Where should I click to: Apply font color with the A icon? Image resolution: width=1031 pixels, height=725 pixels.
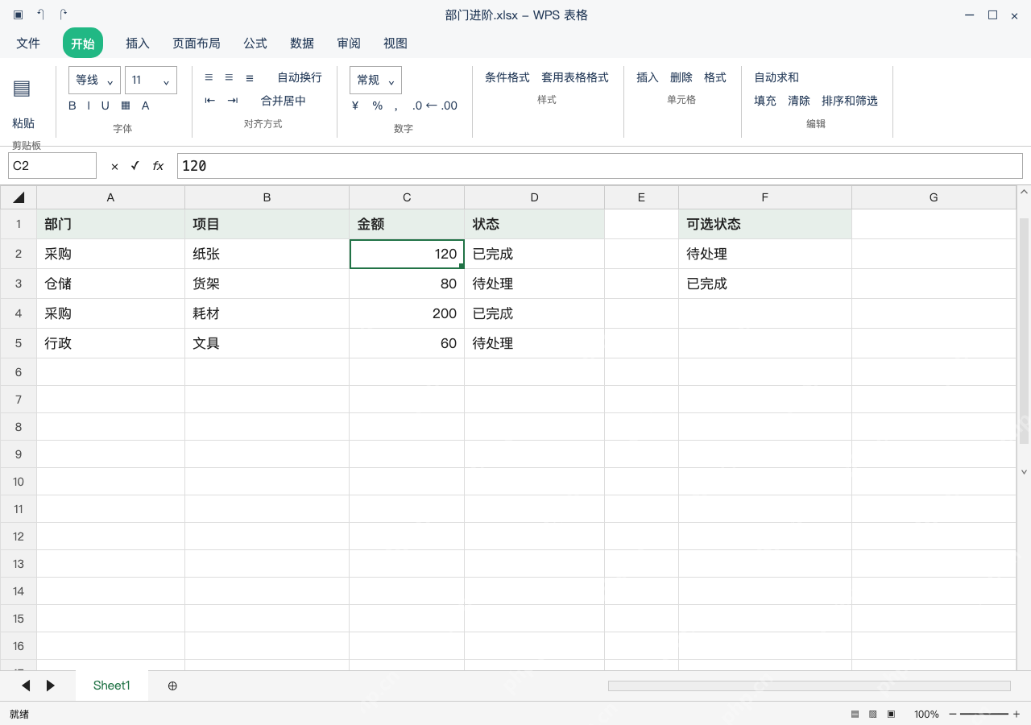coord(146,106)
